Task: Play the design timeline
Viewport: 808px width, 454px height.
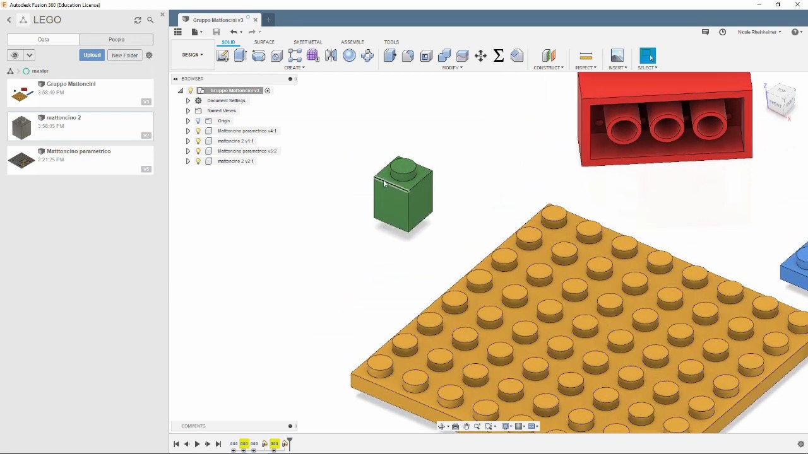Action: [197, 444]
